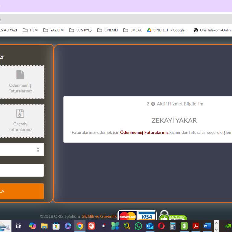Click the info icon beside Aktif Hizmet Bilgilerim
232x232 pixels.
click(x=153, y=104)
